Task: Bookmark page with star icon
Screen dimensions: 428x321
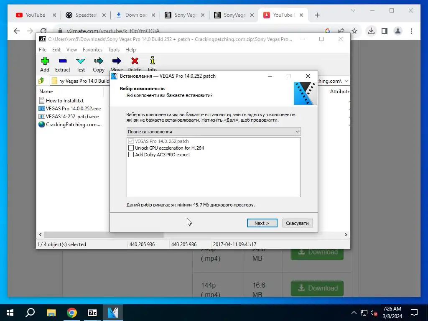Action: [x=354, y=31]
